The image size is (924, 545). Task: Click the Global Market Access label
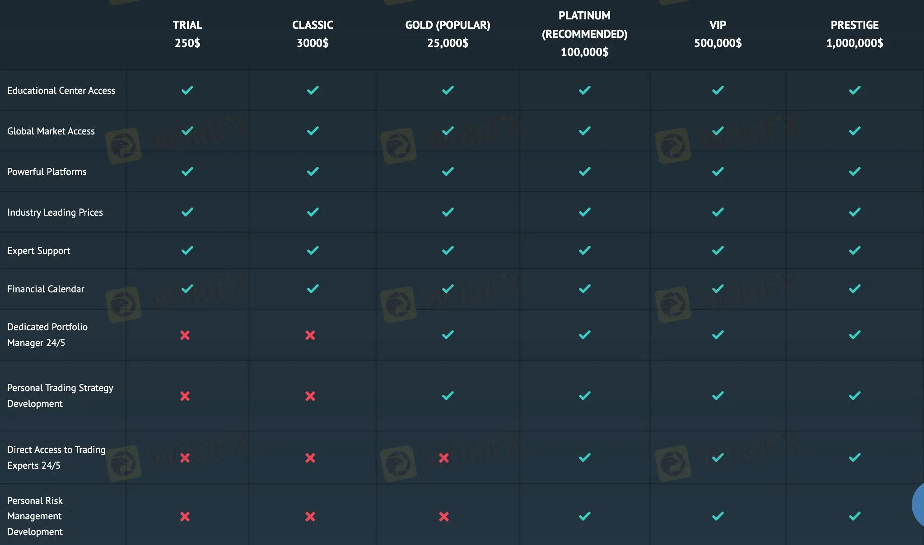(x=51, y=131)
